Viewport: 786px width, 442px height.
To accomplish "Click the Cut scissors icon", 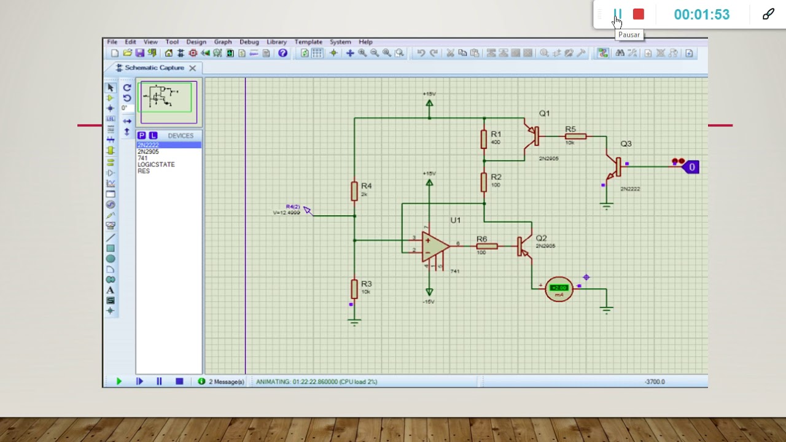I will click(x=451, y=53).
